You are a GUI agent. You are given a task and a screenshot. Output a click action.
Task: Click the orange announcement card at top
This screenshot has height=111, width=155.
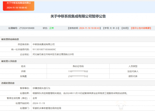[x=19, y=6]
